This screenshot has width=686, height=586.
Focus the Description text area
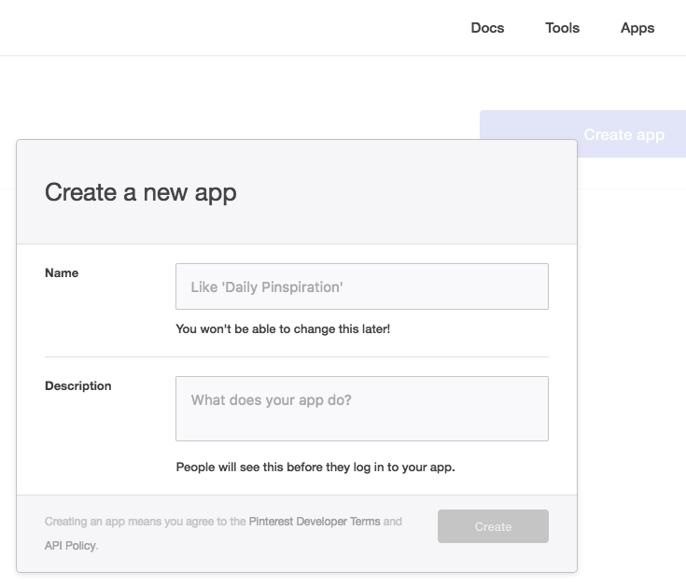[362, 409]
